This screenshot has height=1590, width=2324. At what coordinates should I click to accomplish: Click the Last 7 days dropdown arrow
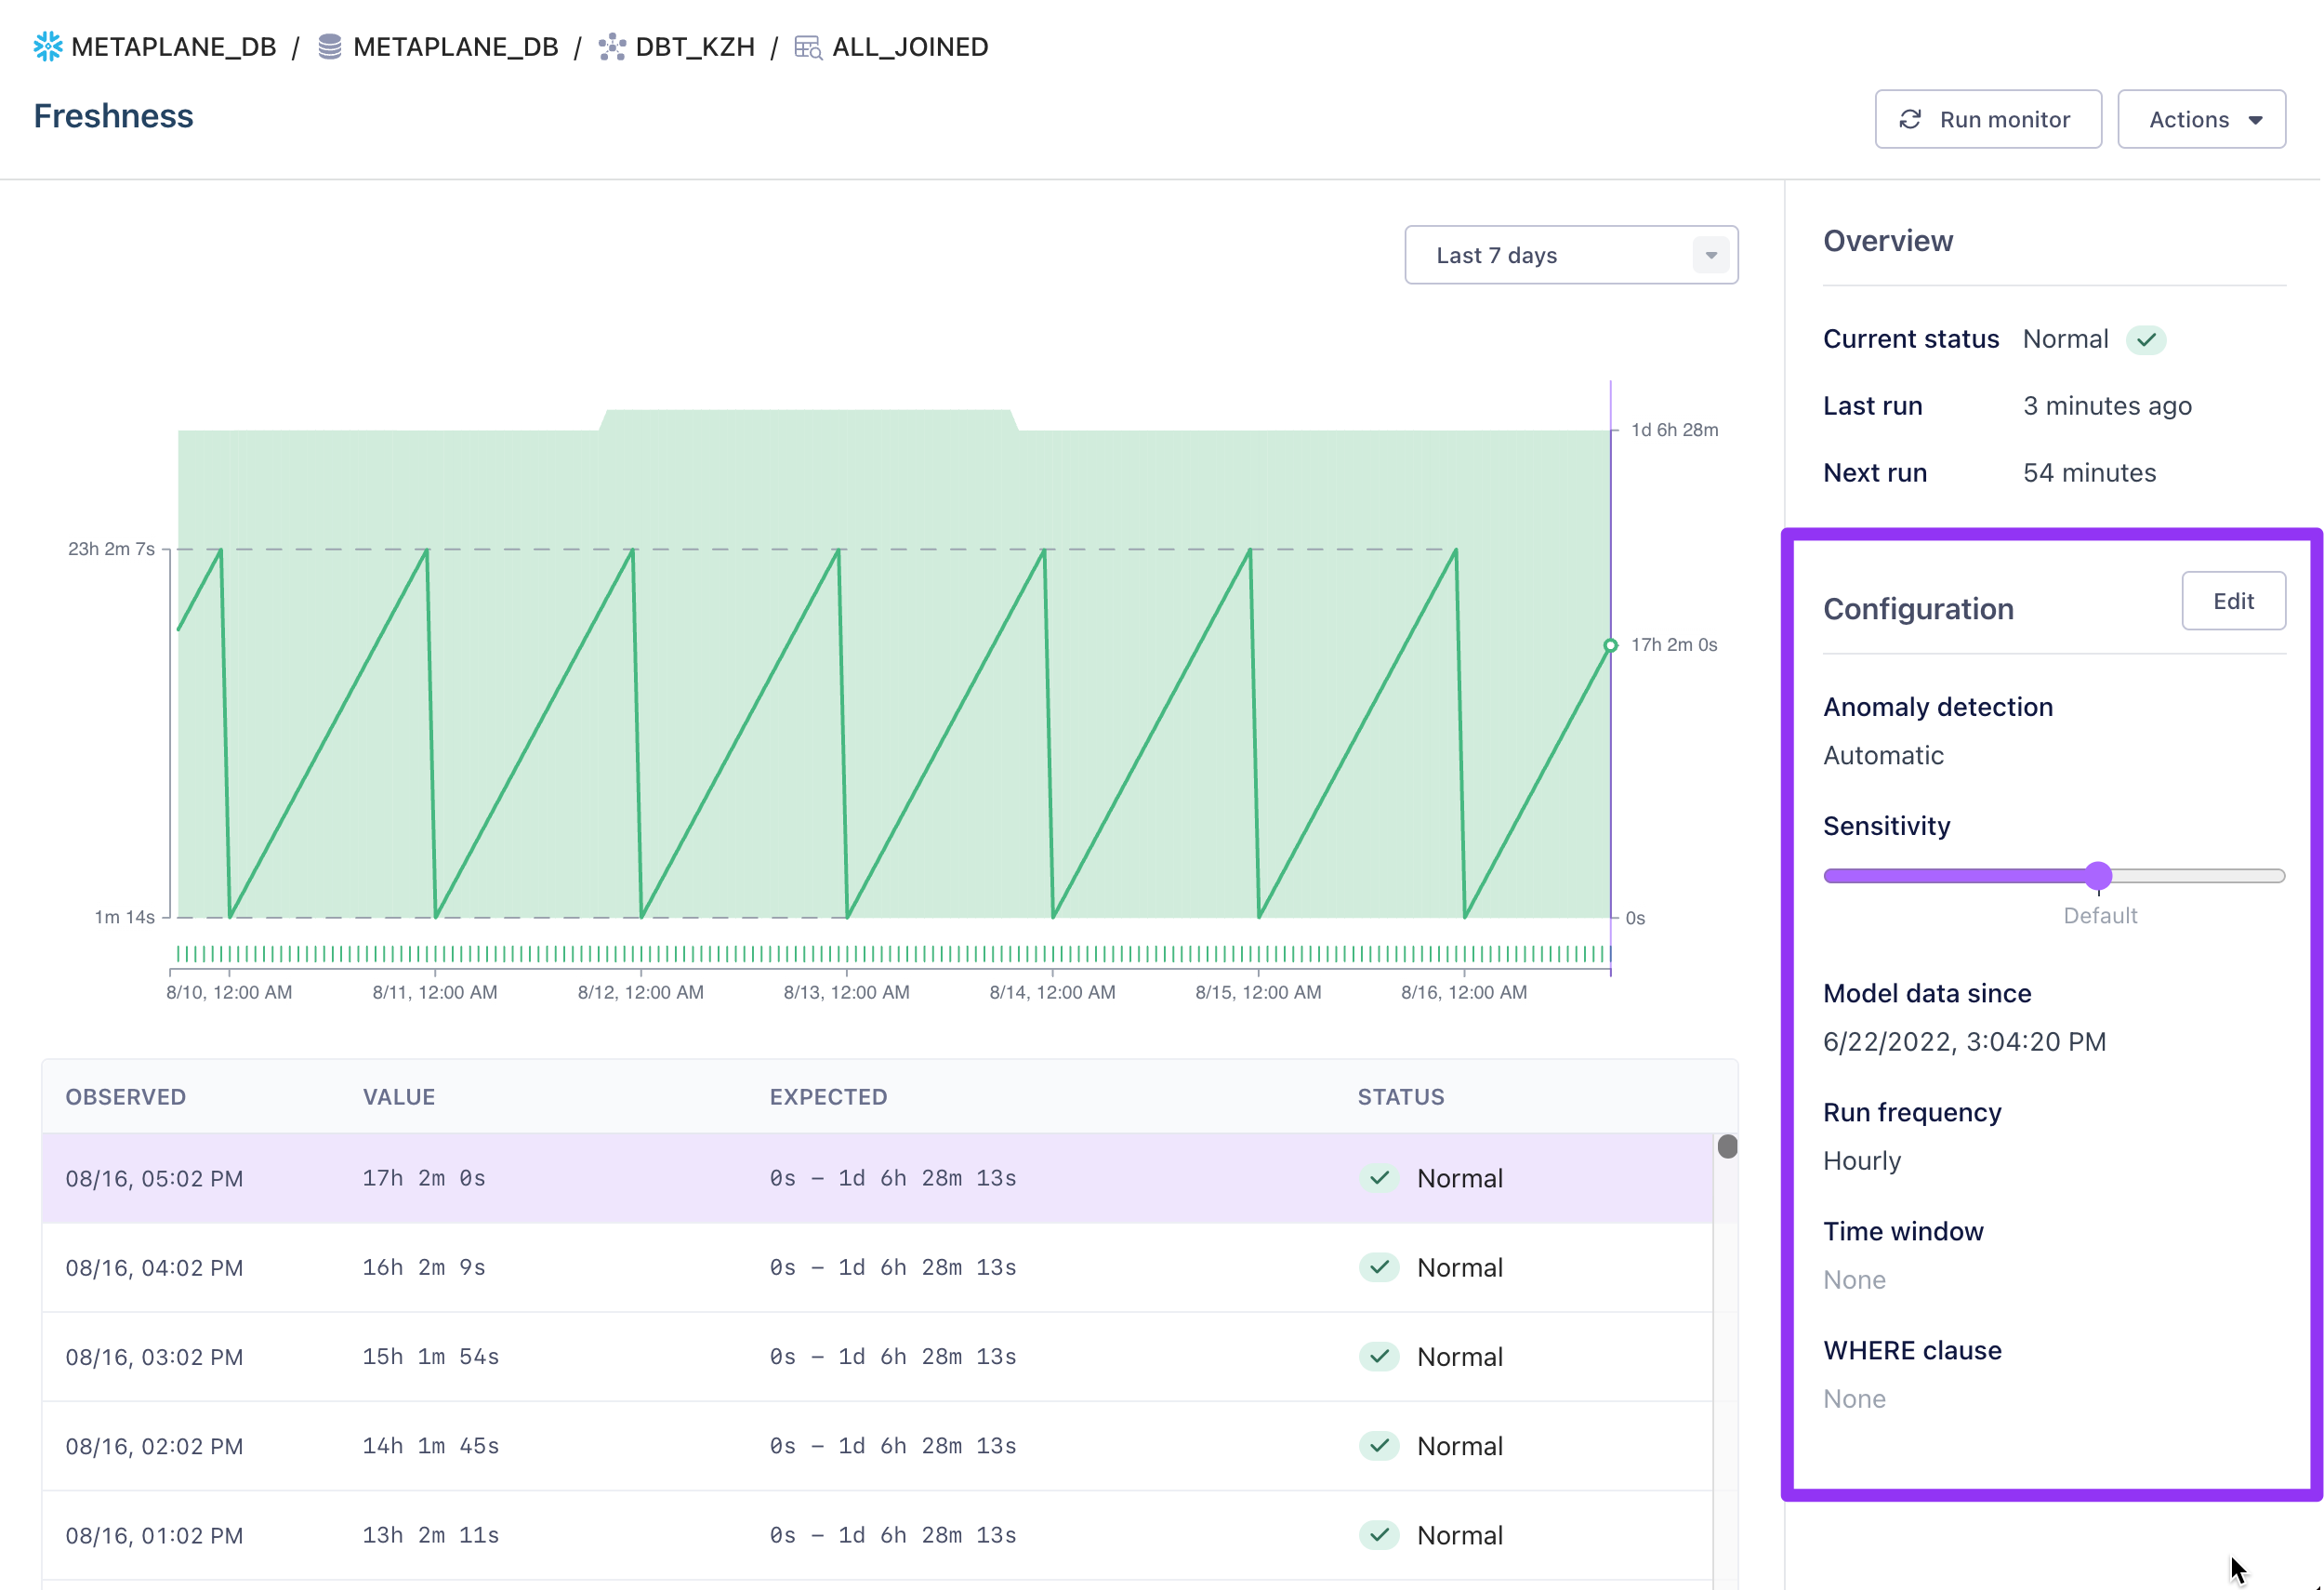tap(1711, 256)
